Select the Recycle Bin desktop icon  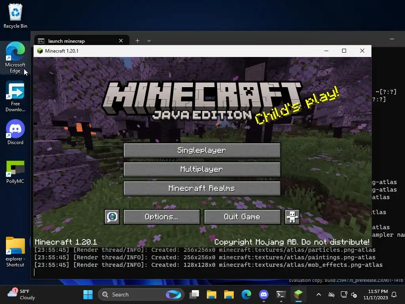(15, 16)
